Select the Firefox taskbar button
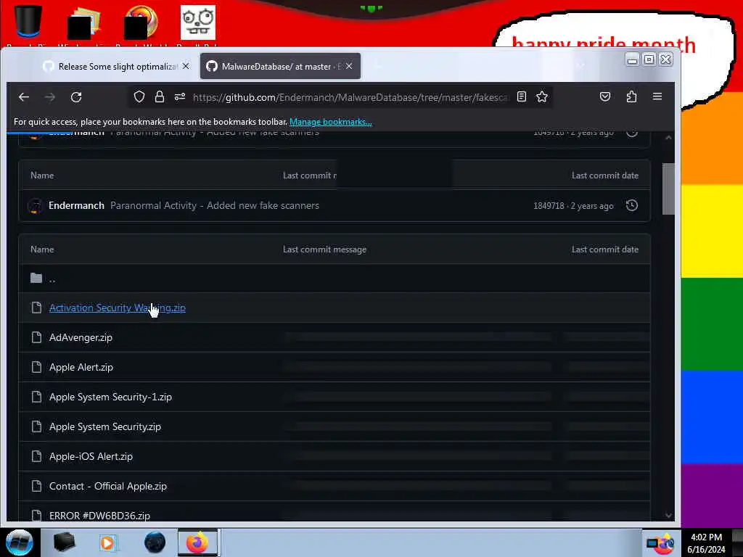The width and height of the screenshot is (743, 557). point(198,542)
